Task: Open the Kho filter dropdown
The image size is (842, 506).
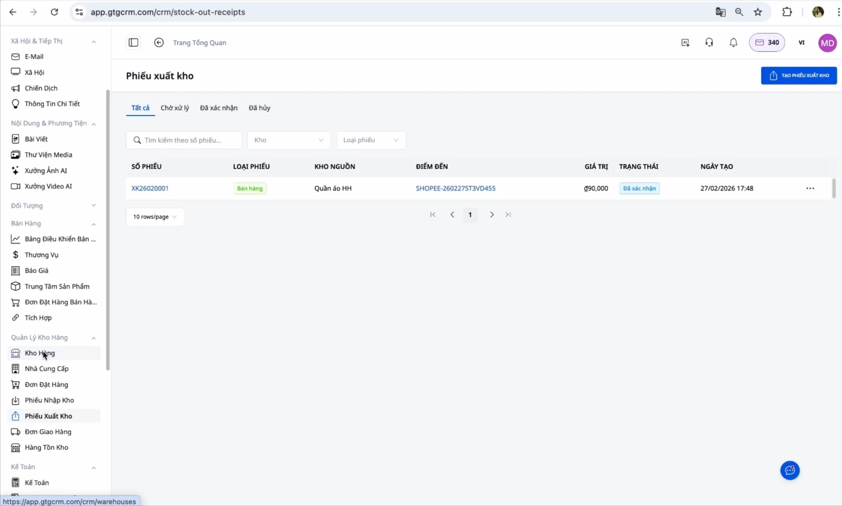Action: click(288, 140)
